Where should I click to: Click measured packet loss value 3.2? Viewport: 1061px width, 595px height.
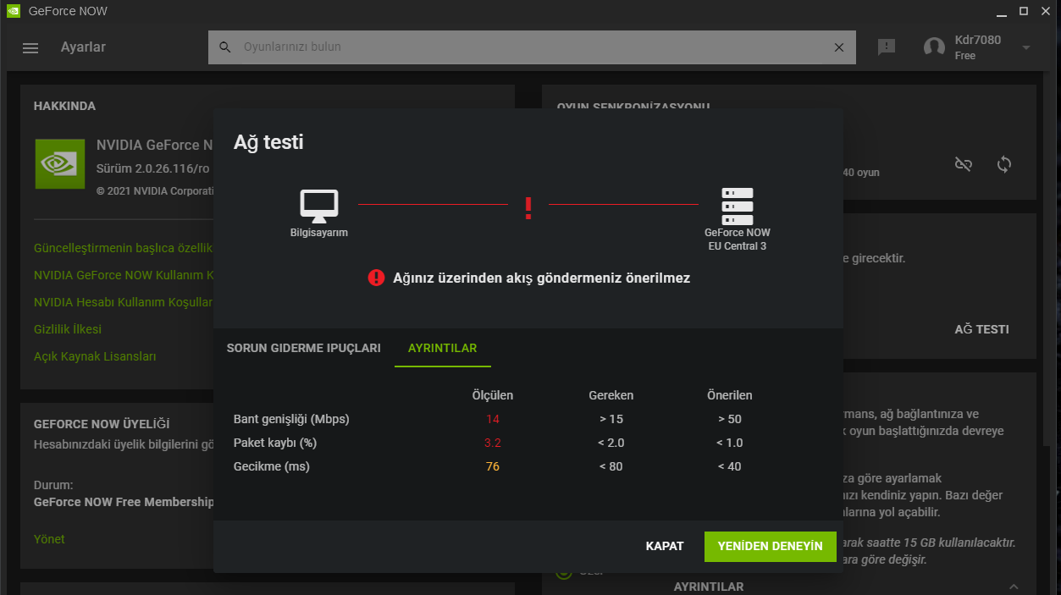[x=493, y=443]
